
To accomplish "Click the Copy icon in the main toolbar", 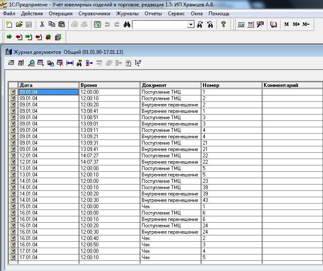I will click(x=52, y=25).
